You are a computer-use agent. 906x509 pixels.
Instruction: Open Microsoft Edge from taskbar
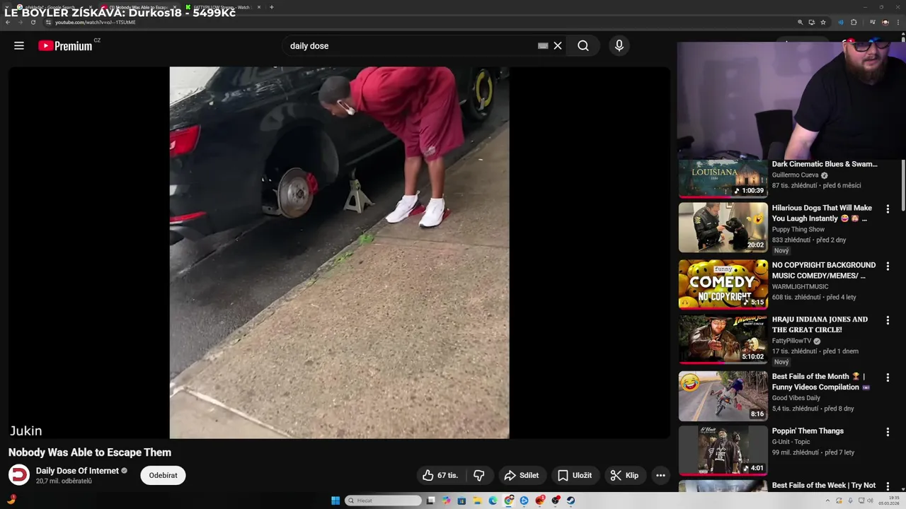pyautogui.click(x=493, y=501)
